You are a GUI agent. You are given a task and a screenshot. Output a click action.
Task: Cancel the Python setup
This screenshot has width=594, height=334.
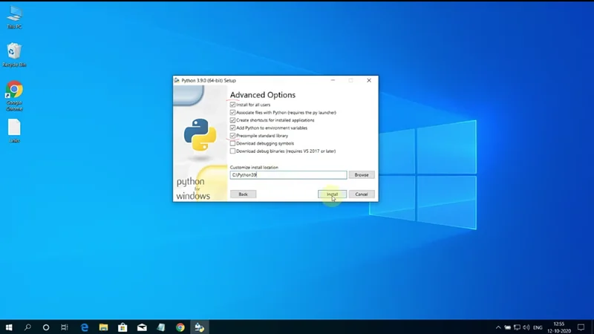tap(362, 194)
